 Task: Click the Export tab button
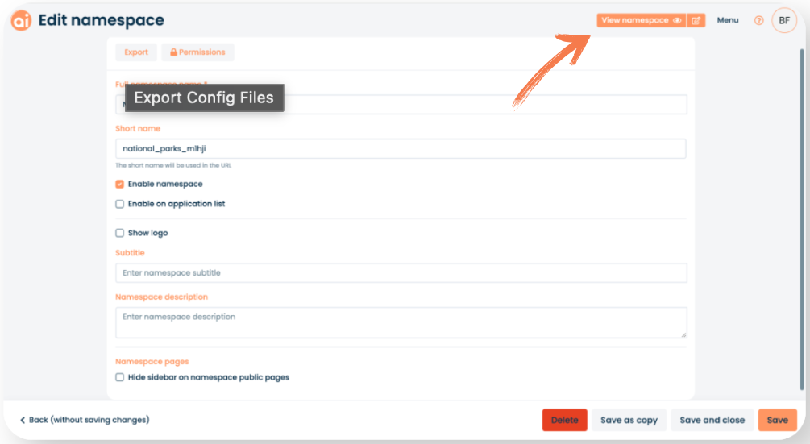tap(136, 52)
